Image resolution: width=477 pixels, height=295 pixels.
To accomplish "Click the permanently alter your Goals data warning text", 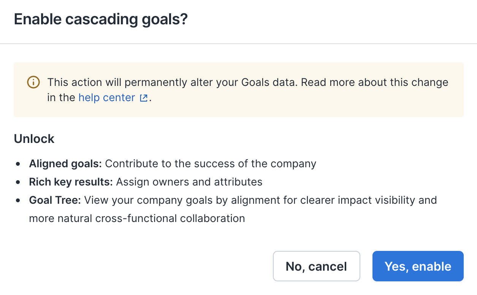I will click(210, 82).
